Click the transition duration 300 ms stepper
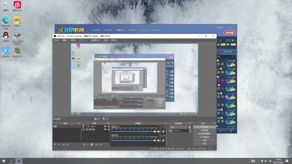This screenshot has width=292, height=164. point(190,131)
